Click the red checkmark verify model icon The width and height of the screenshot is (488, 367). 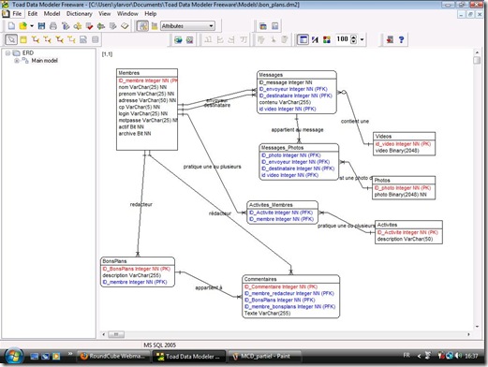[x=89, y=26]
